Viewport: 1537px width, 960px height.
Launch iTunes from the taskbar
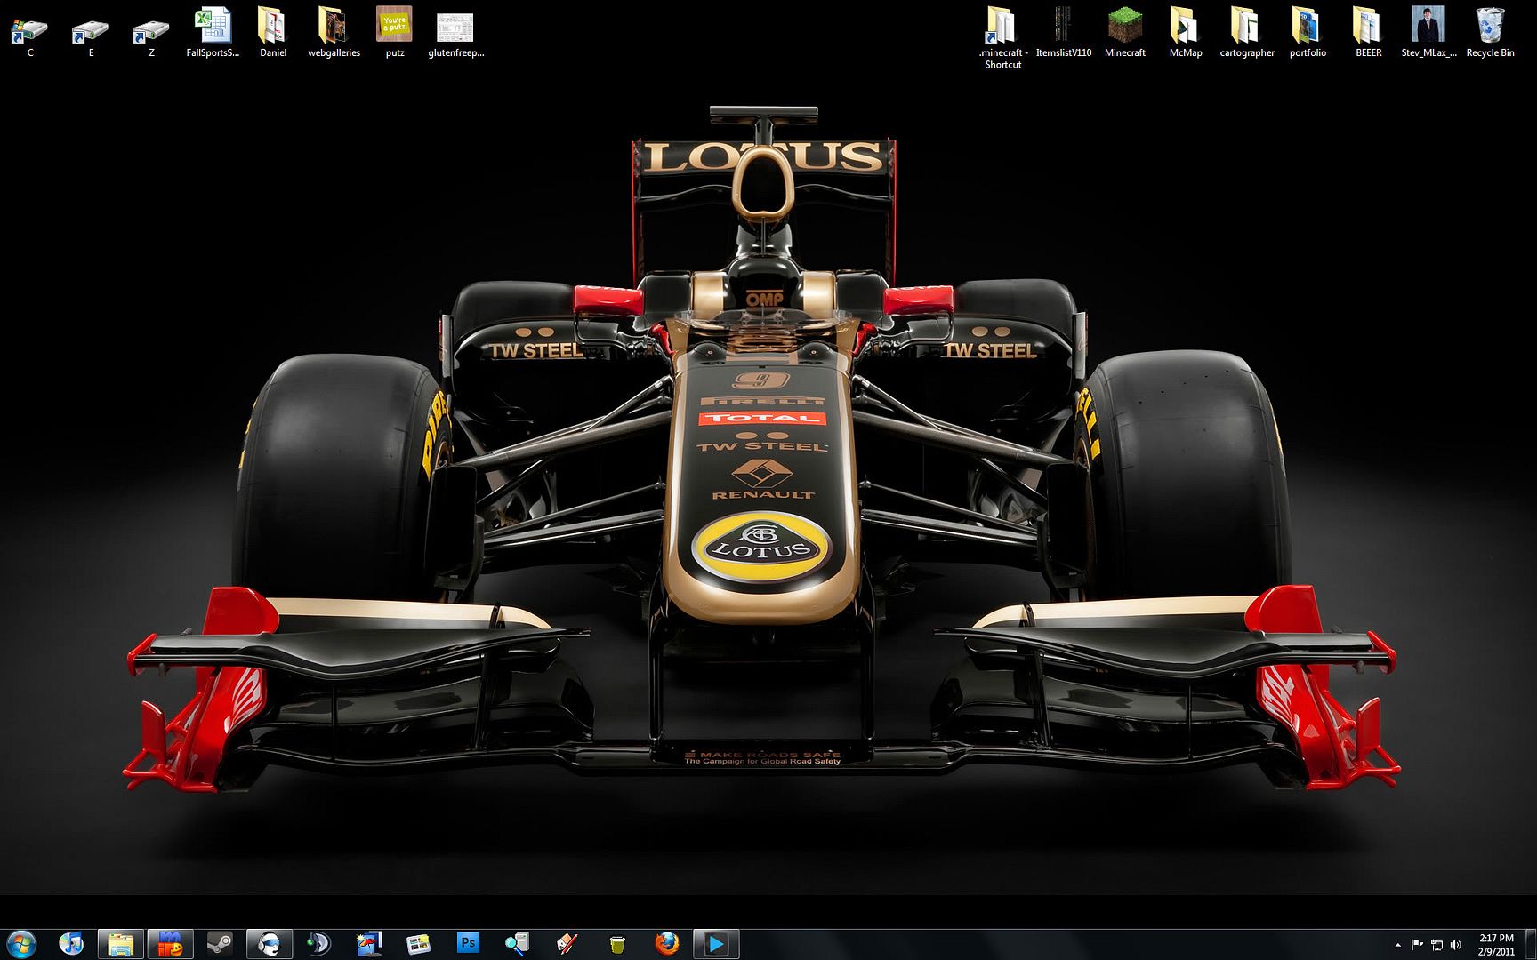pyautogui.click(x=71, y=943)
